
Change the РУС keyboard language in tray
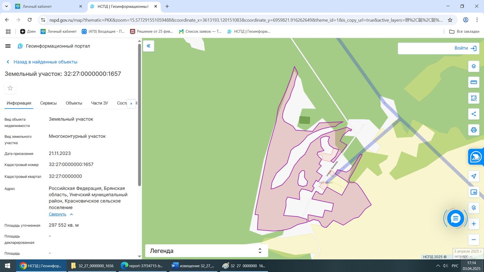(x=455, y=266)
